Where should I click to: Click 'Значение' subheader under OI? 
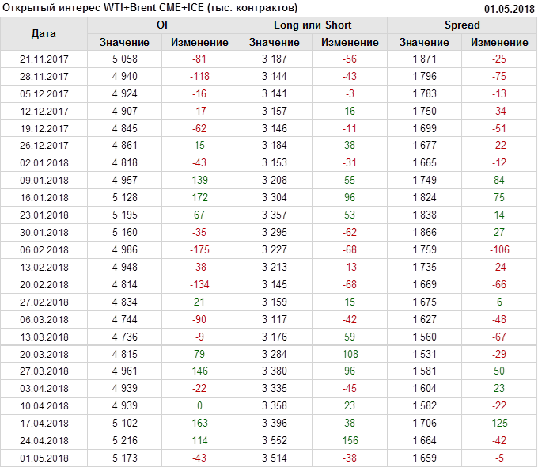124,43
